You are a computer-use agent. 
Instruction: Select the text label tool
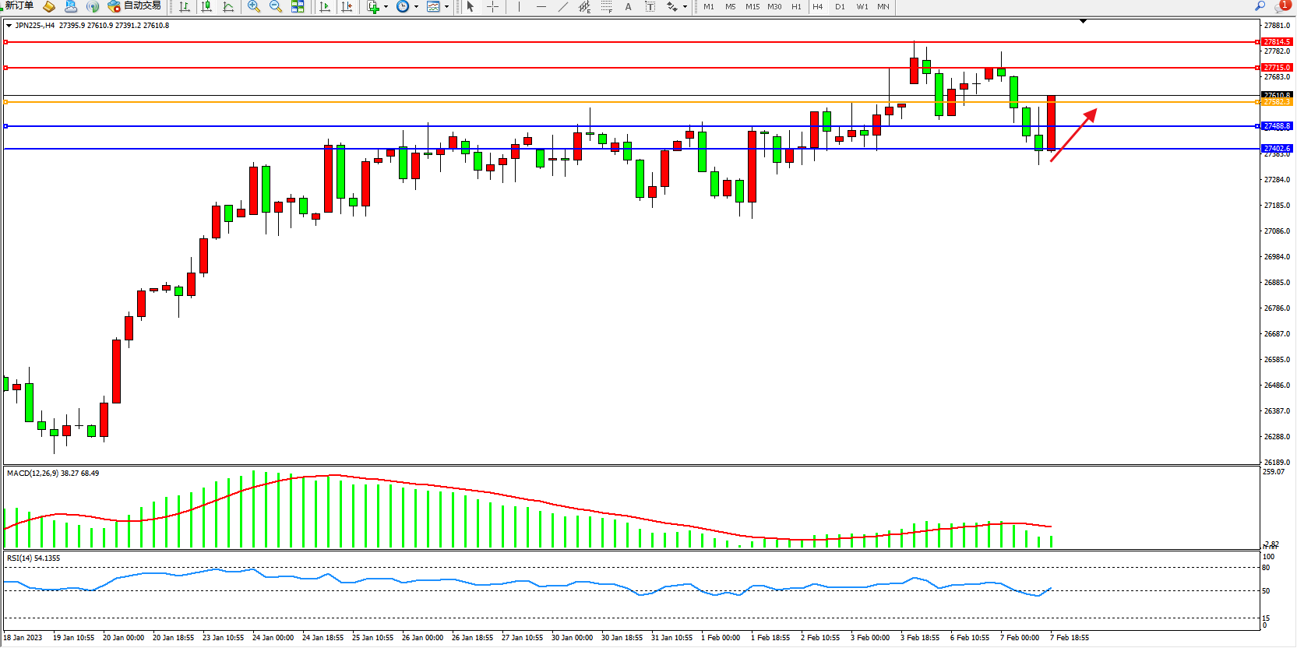pos(628,6)
